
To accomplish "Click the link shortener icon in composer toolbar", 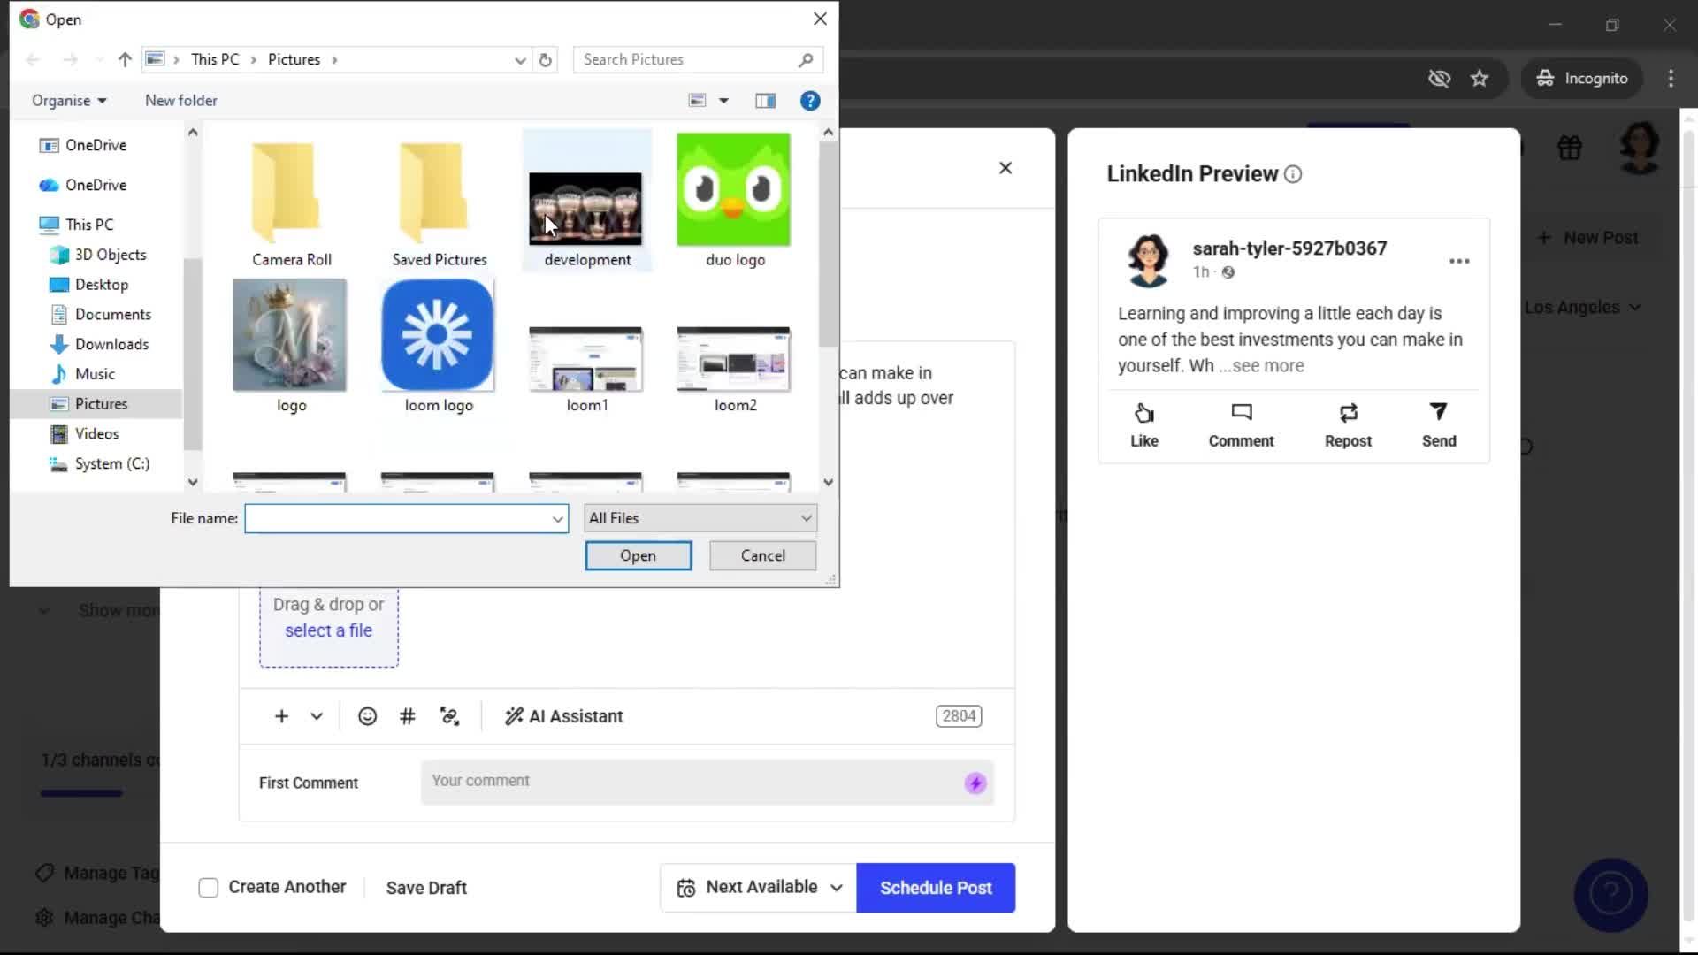I will click(x=450, y=716).
